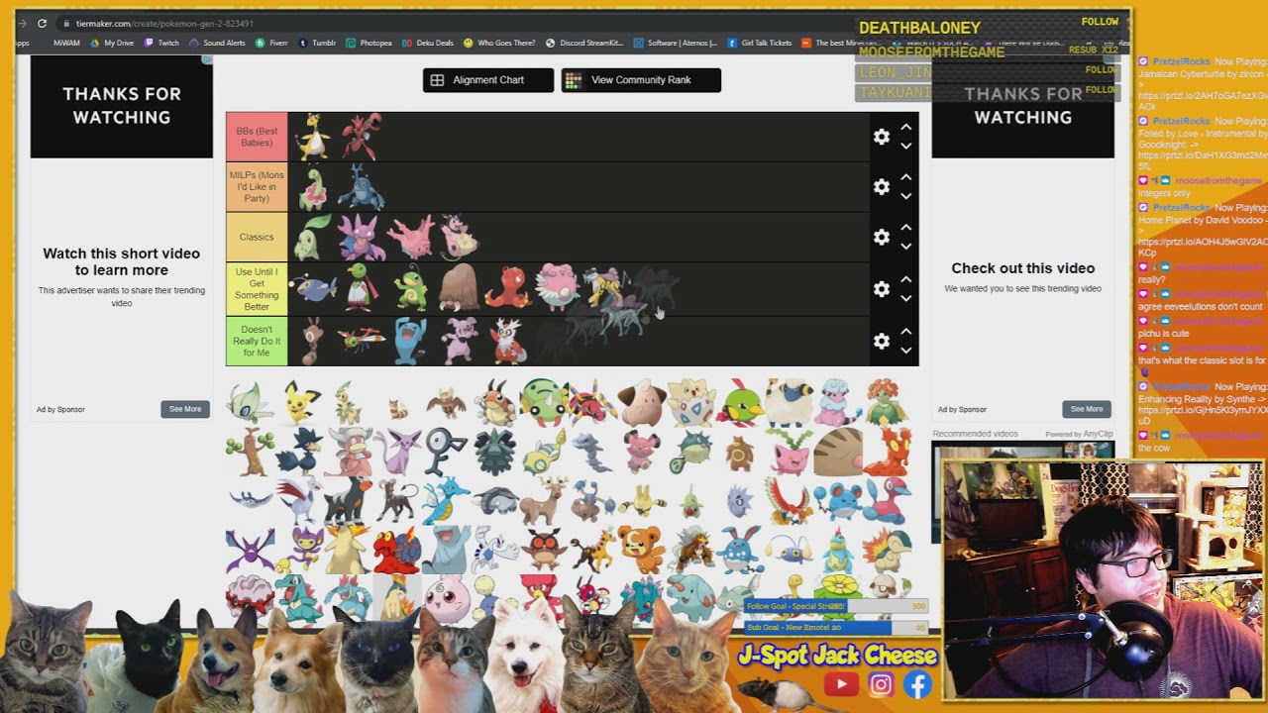
Task: Open the Discord StreamKit bookmark
Action: click(x=584, y=43)
